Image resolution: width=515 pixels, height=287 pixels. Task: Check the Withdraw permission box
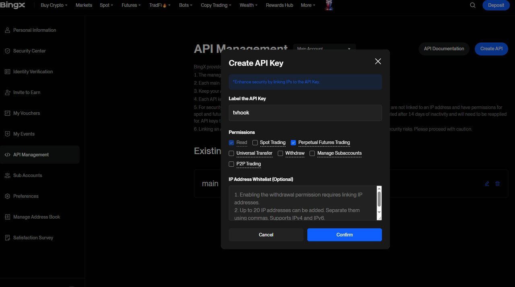(x=280, y=153)
